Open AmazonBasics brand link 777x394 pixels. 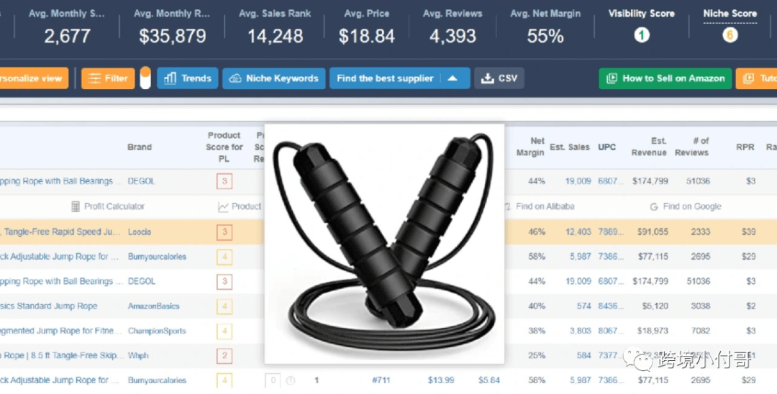(154, 306)
